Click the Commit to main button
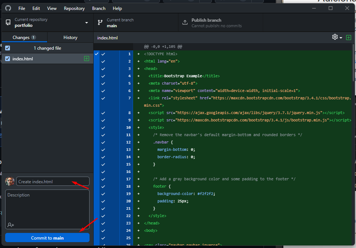 47,237
